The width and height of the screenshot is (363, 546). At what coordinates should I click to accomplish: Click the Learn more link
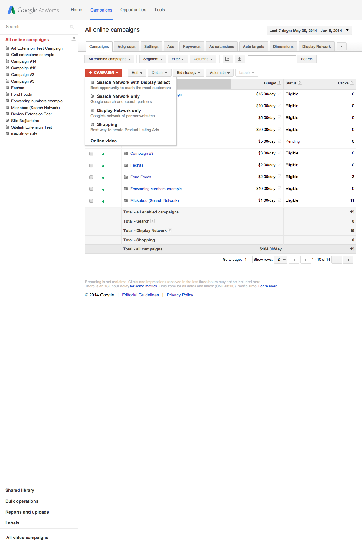(268, 286)
